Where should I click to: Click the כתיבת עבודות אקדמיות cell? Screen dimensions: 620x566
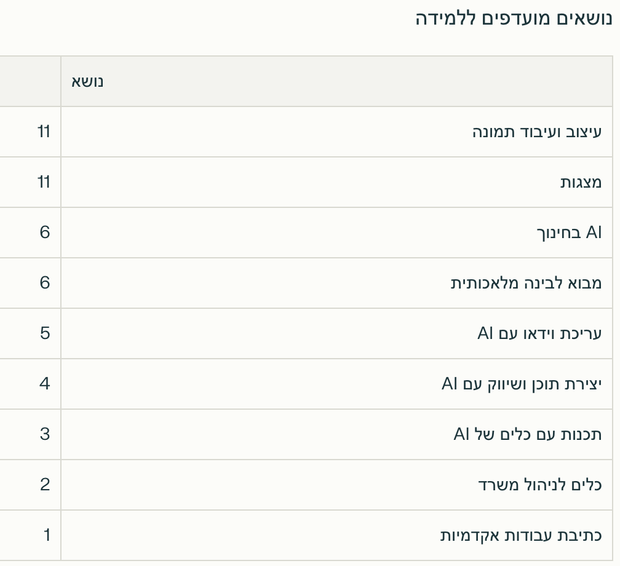[x=336, y=535]
